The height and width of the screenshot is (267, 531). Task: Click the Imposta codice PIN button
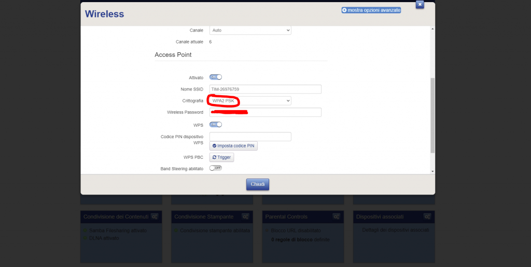[233, 146]
